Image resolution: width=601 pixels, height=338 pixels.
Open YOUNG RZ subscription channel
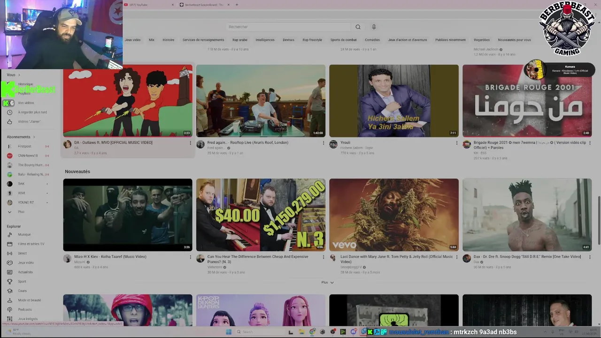(26, 202)
